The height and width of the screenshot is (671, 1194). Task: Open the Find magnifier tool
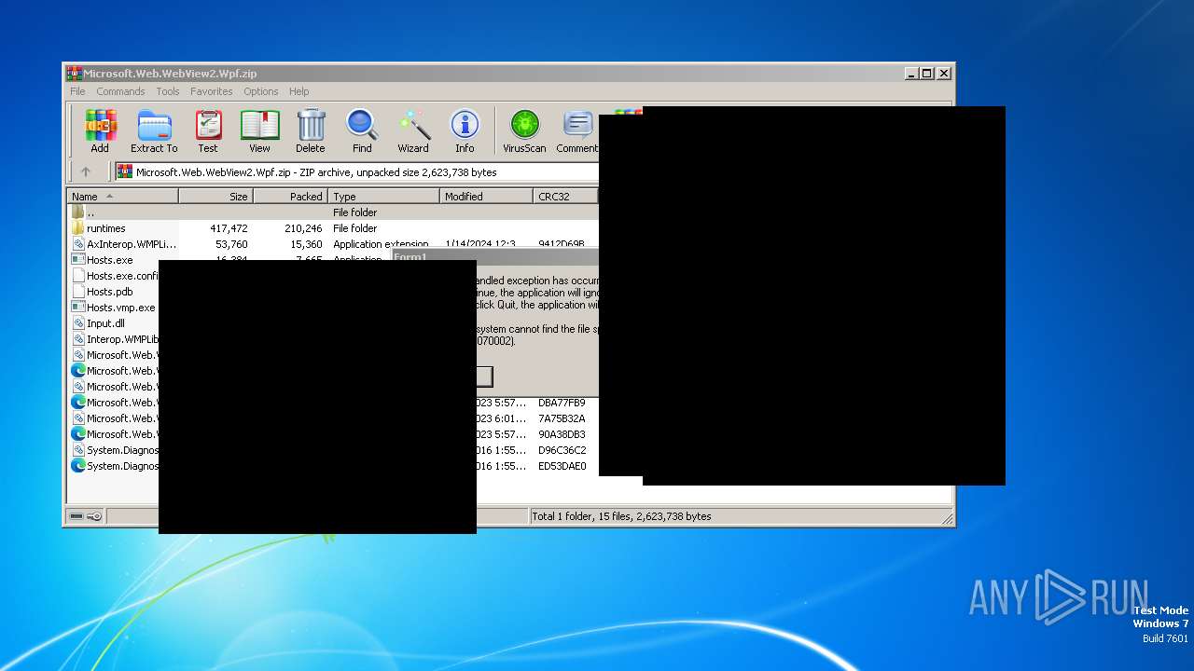click(x=362, y=125)
